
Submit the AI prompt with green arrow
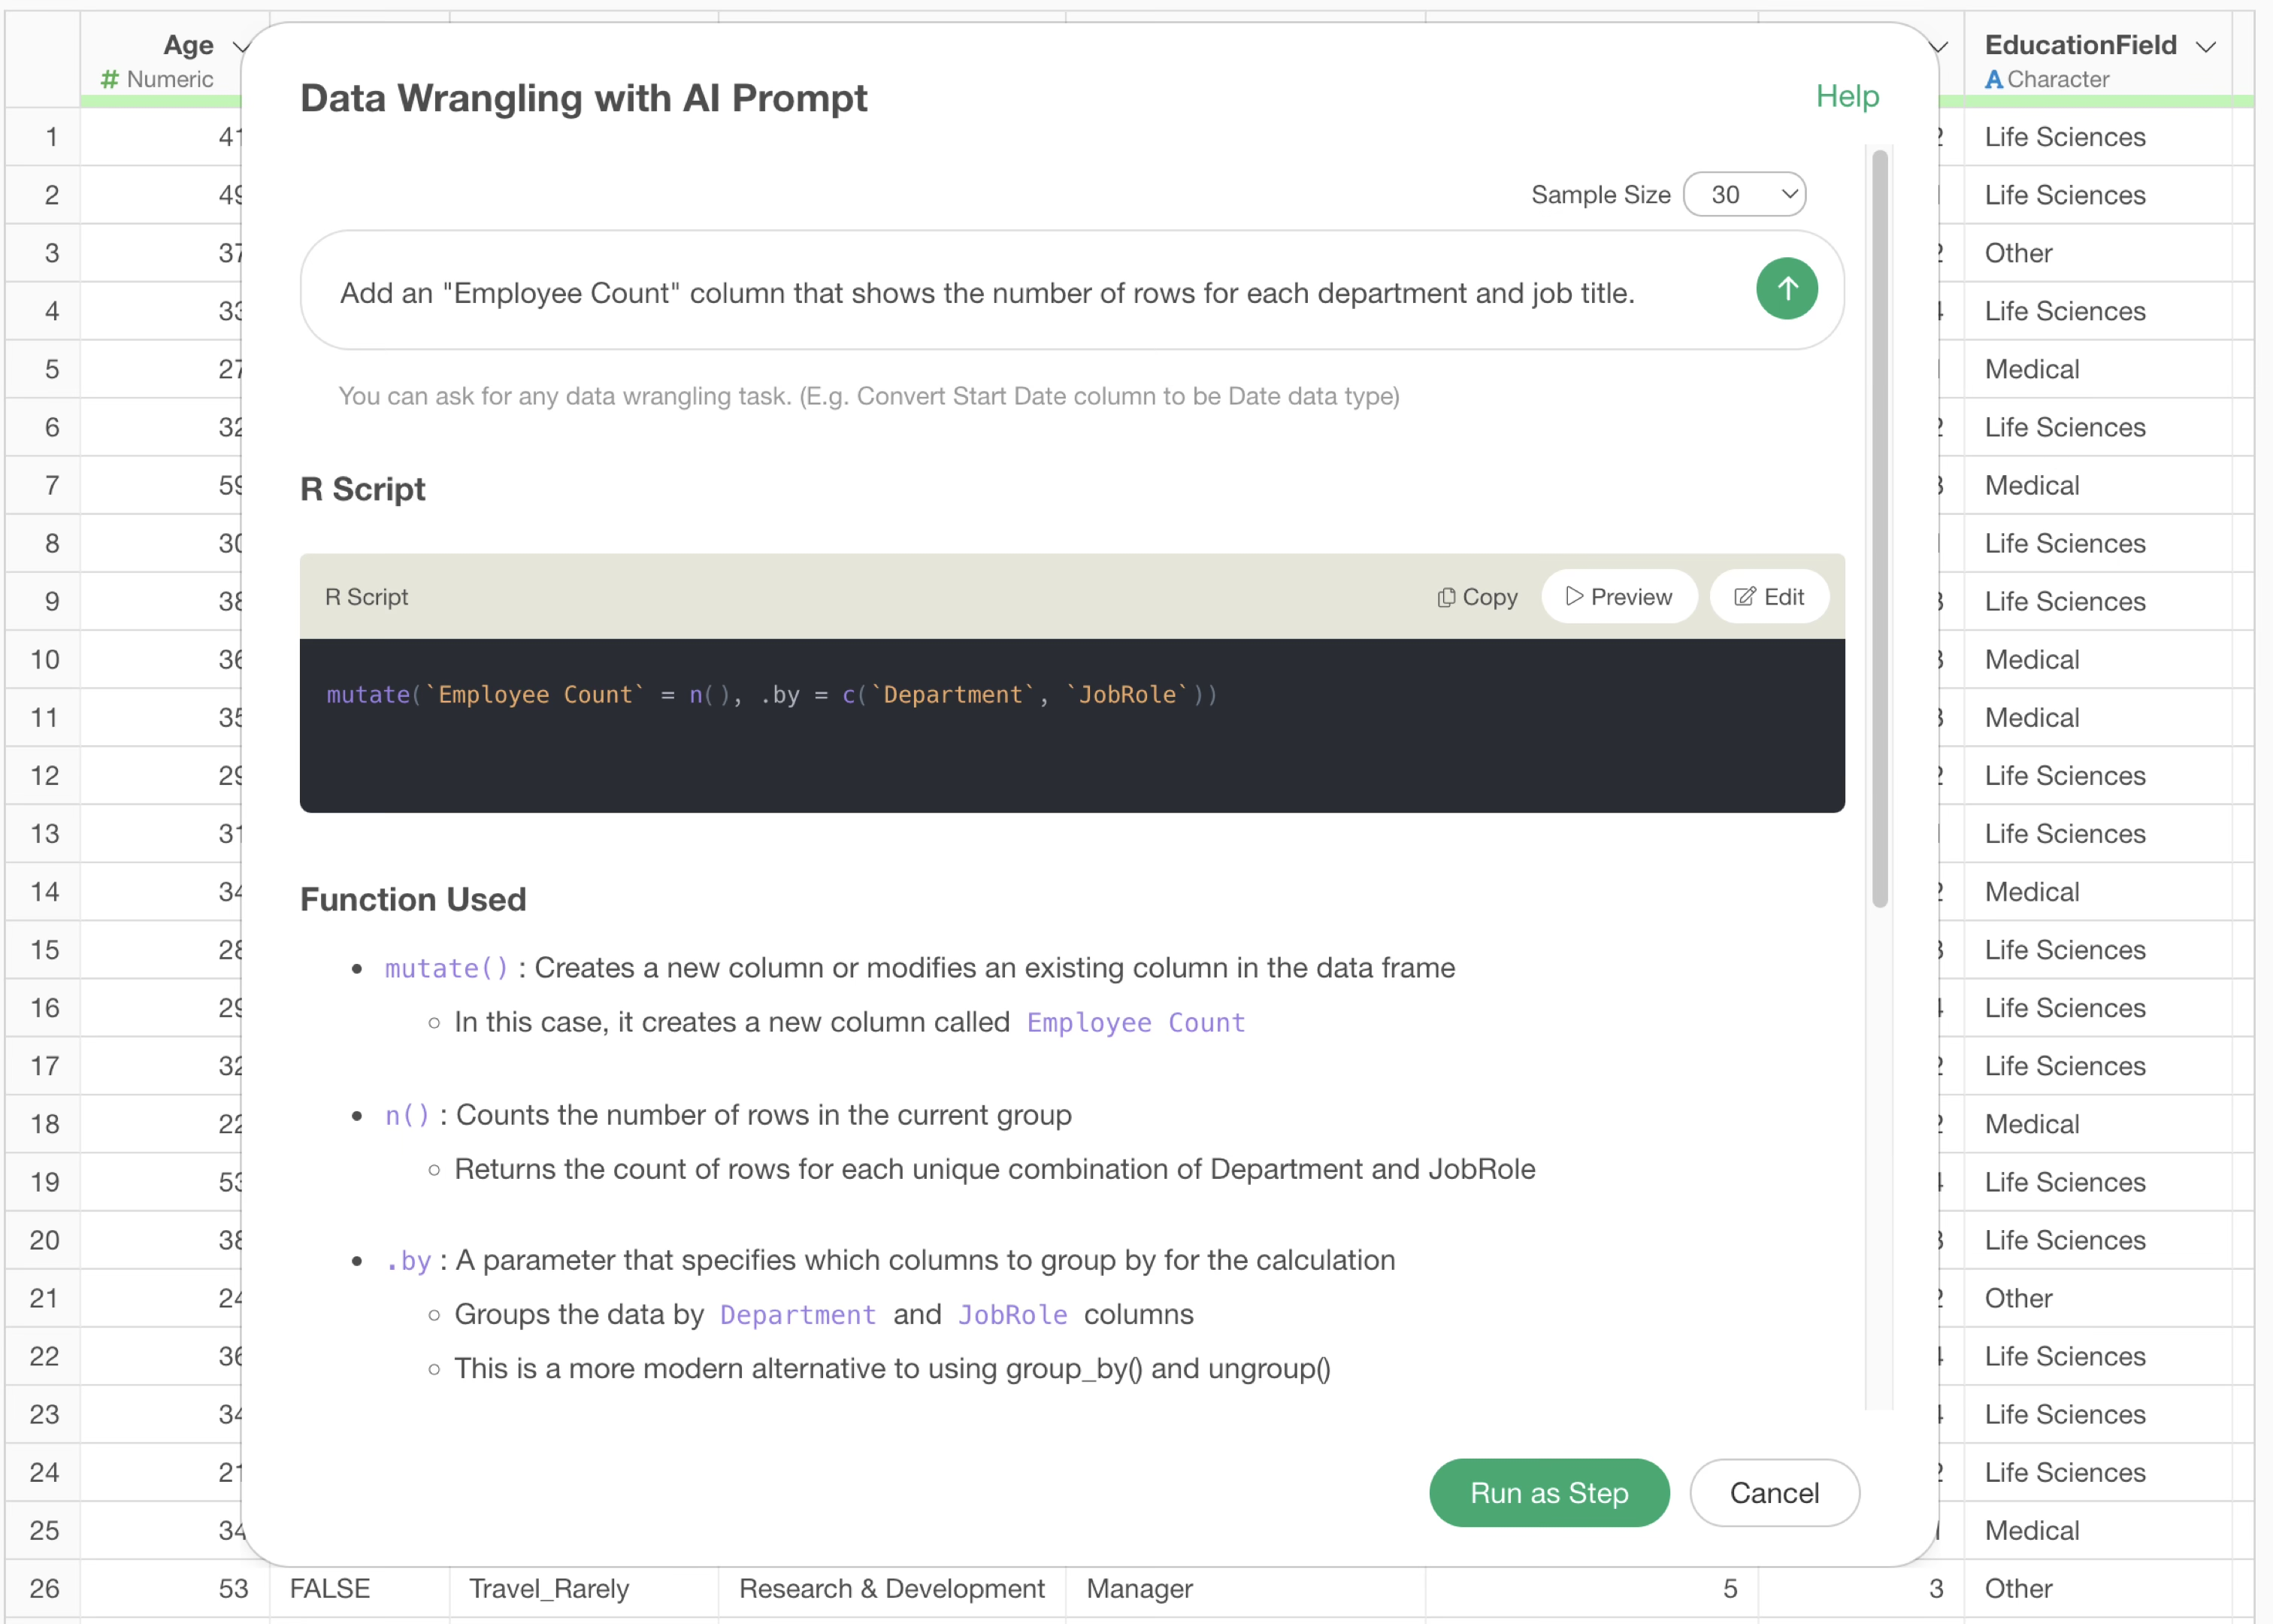tap(1786, 290)
